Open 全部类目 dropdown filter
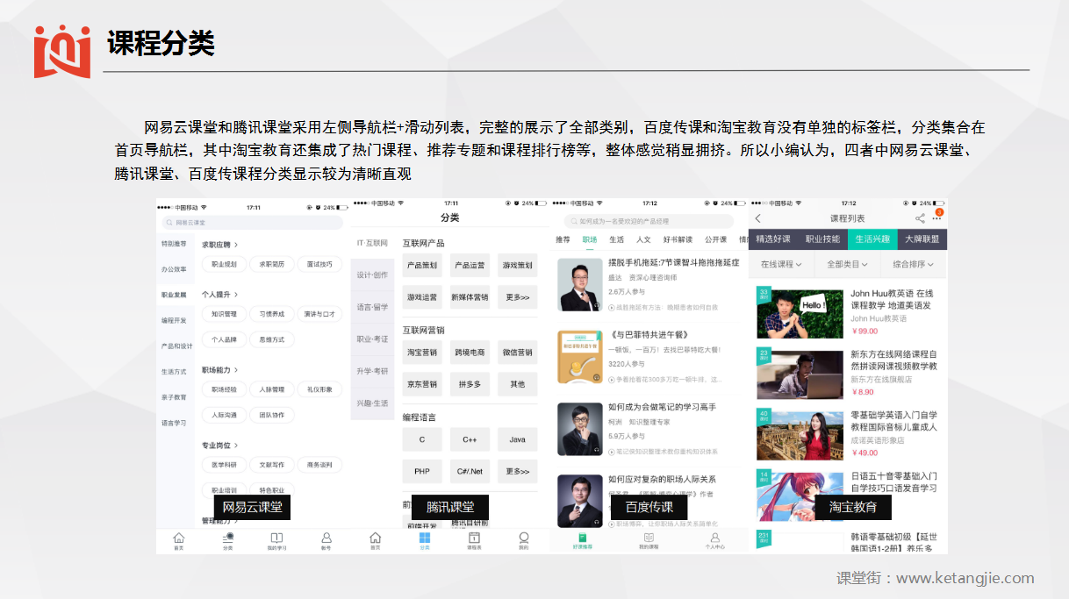1069x599 pixels. pos(847,264)
